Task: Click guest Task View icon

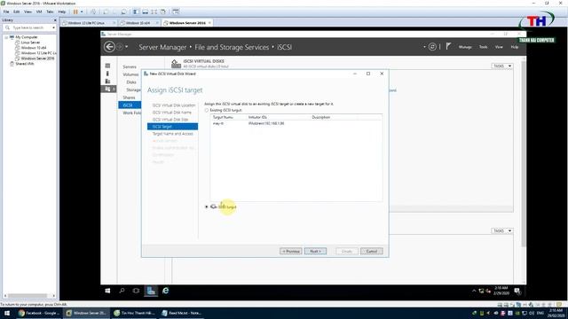Action: 136,291
